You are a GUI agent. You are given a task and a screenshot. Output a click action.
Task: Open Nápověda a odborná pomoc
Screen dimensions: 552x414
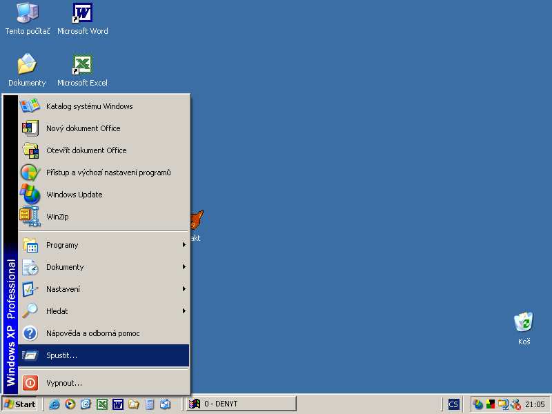coord(103,333)
